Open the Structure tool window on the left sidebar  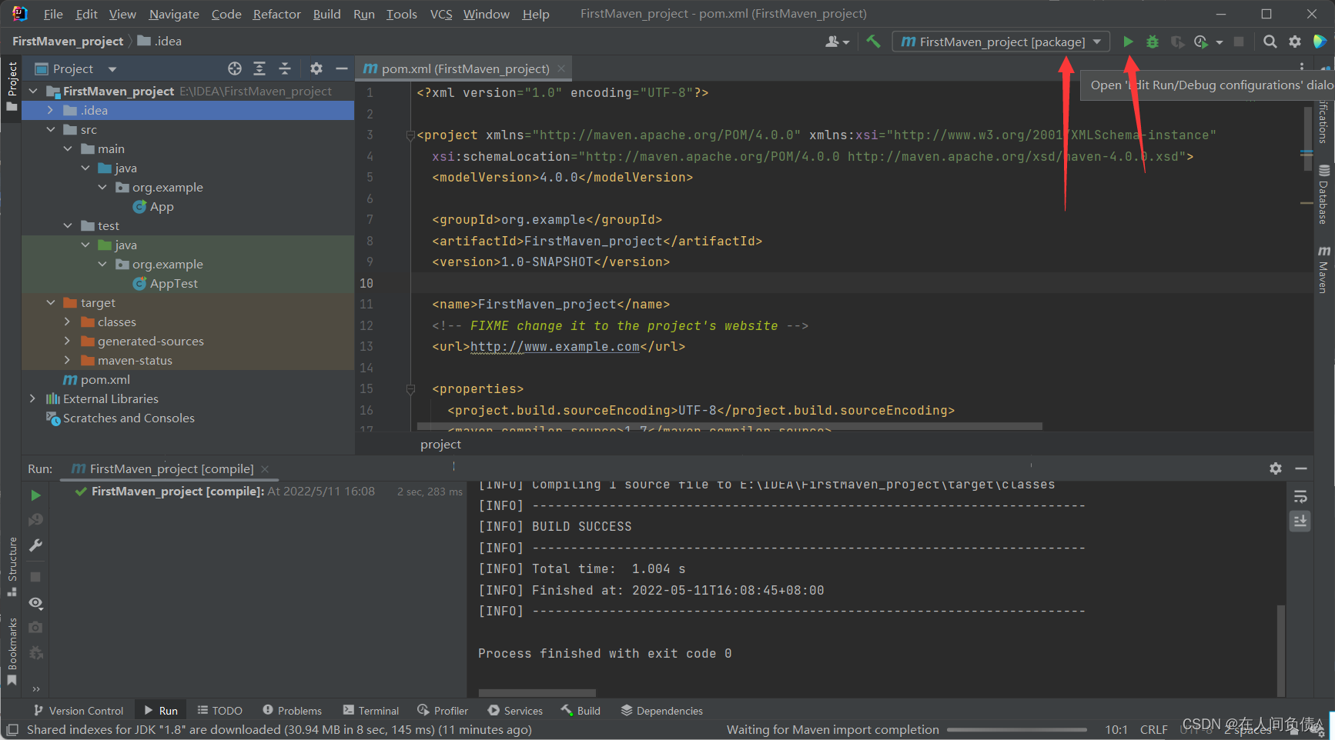point(12,566)
